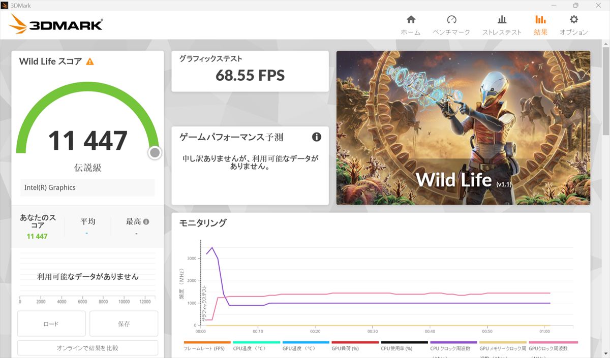Image resolution: width=610 pixels, height=358 pixels.
Task: Click オンラインで結果を比較 button
Action: [87, 348]
